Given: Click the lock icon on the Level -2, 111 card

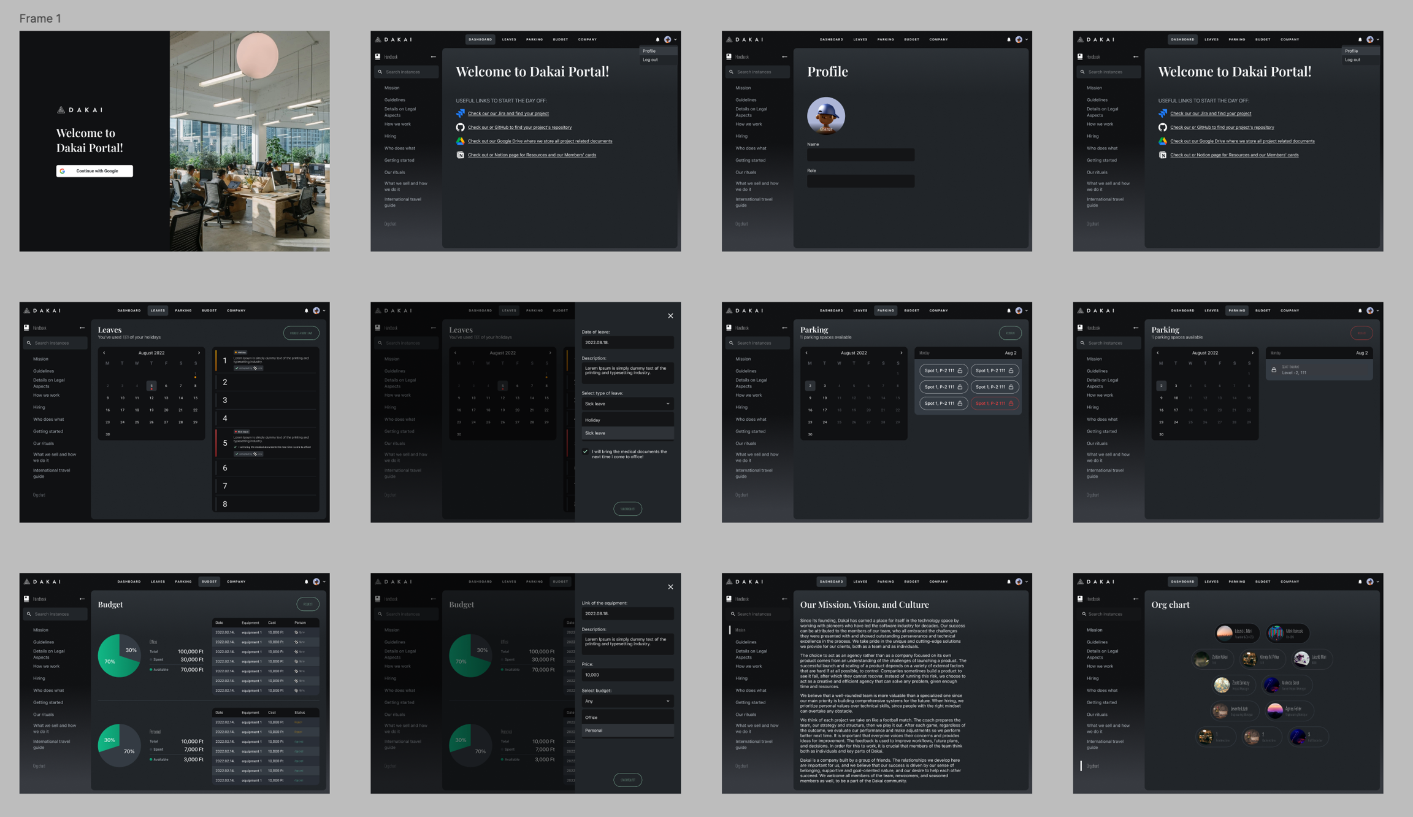Looking at the screenshot, I should point(1274,370).
